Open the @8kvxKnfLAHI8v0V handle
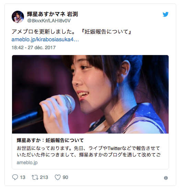Viewport: 181px width, 190px height. (x=49, y=21)
